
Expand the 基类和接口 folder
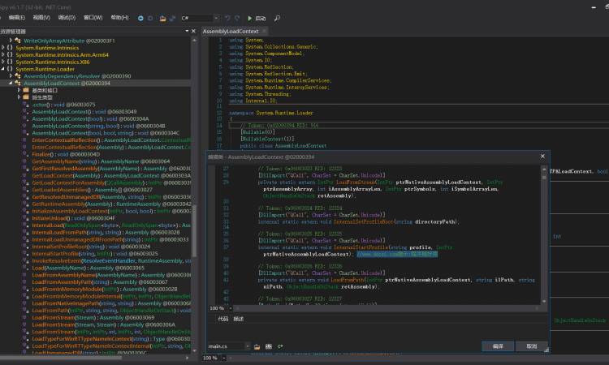pos(19,90)
